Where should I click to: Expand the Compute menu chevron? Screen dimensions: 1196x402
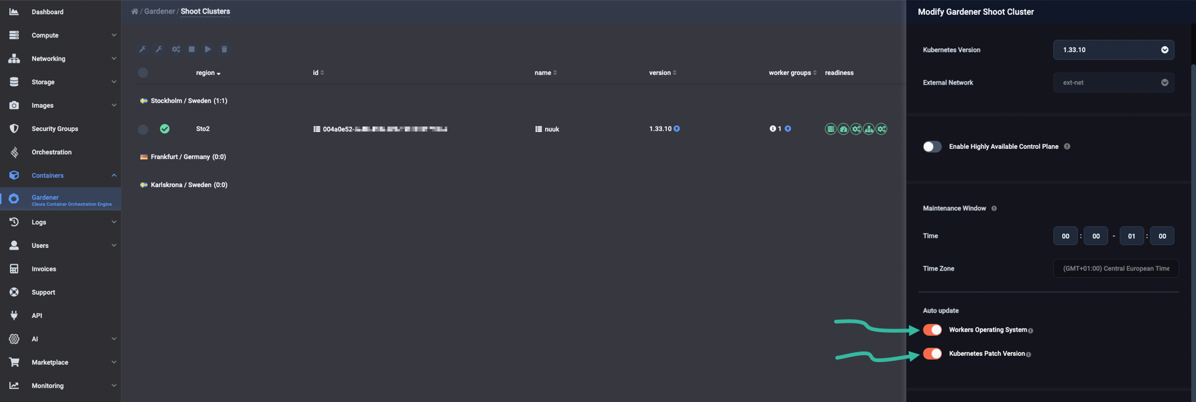[x=114, y=35]
